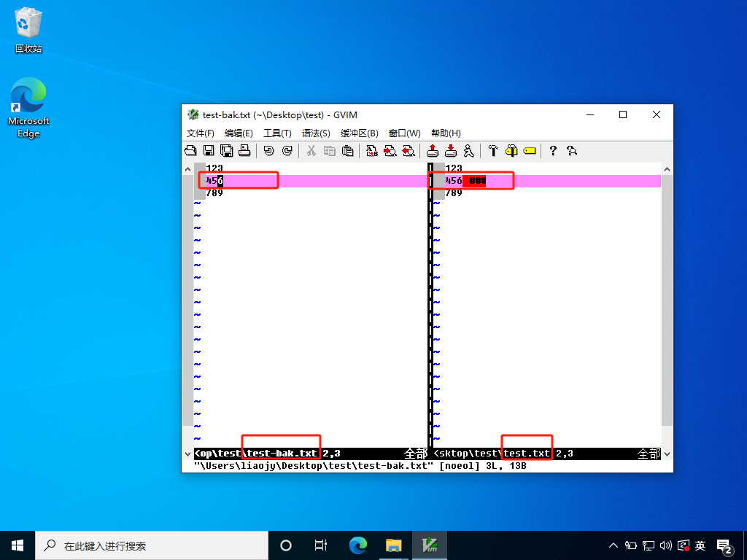The image size is (747, 560).
Task: Toggle the 英 input language indicator
Action: pyautogui.click(x=700, y=545)
